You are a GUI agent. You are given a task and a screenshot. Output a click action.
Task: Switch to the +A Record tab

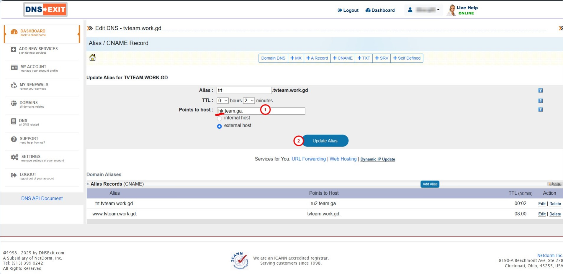coord(317,58)
